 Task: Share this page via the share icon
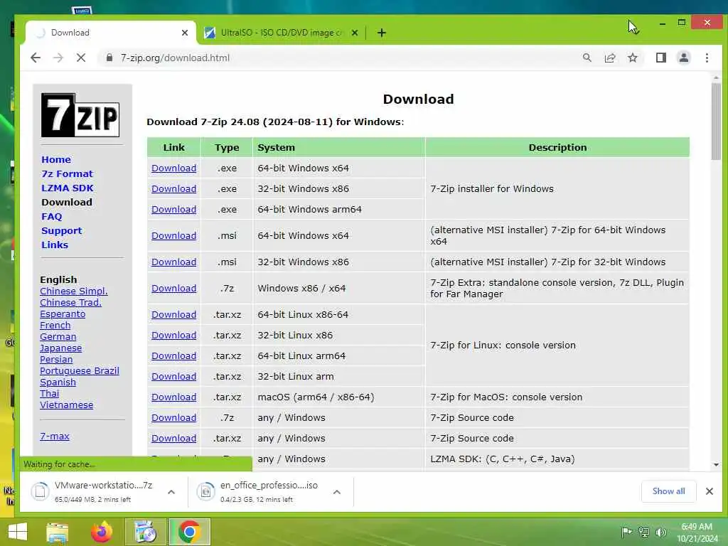tap(609, 58)
